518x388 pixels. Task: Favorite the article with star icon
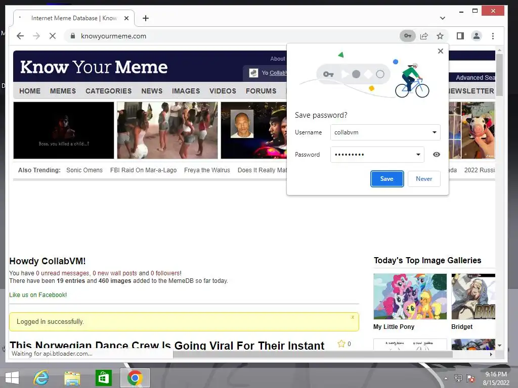point(341,344)
